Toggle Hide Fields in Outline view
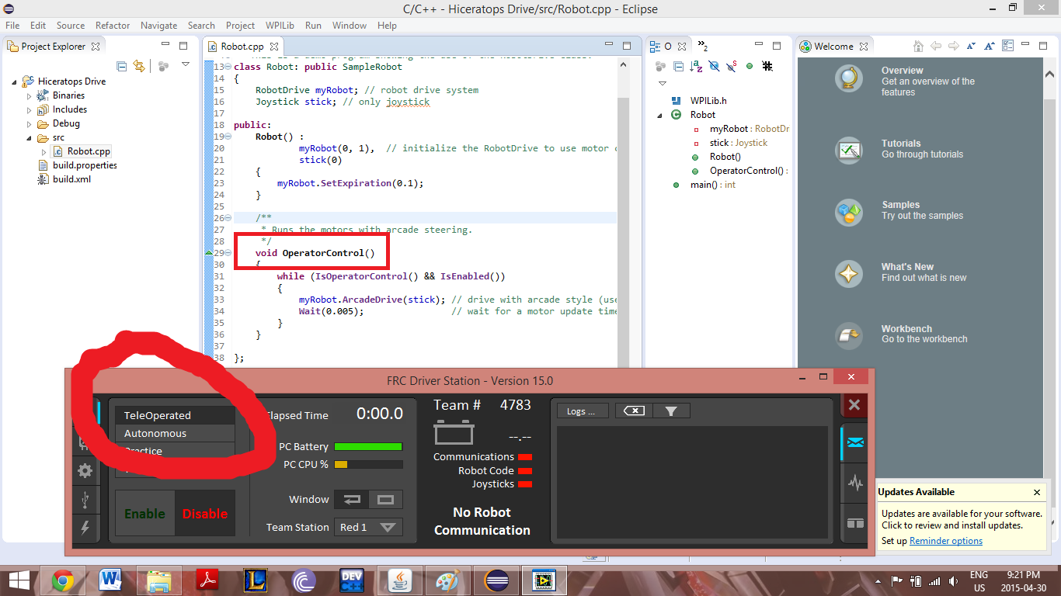The width and height of the screenshot is (1061, 596). tap(714, 66)
